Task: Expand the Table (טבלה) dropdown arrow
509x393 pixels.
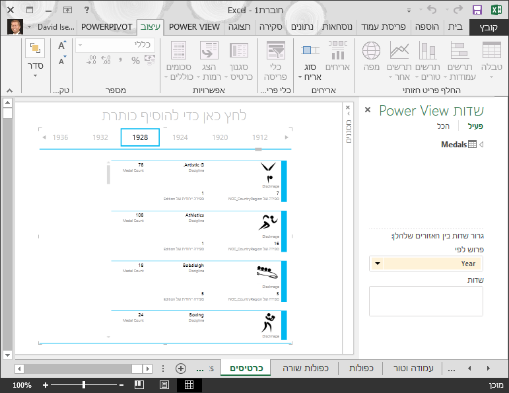Action: point(491,77)
